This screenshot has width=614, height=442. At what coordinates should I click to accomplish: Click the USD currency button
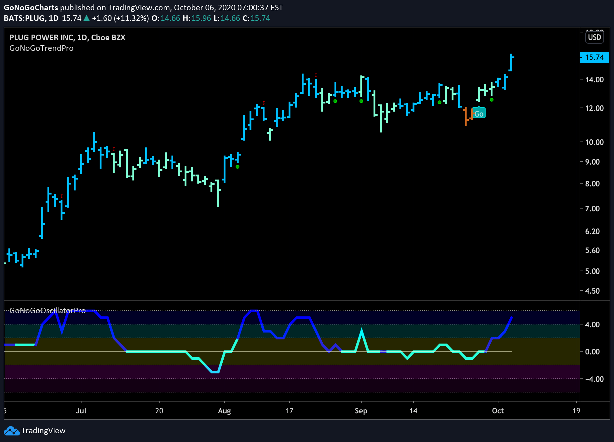[594, 37]
